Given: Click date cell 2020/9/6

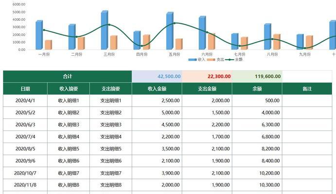Looking at the screenshot, I should 25,161.
